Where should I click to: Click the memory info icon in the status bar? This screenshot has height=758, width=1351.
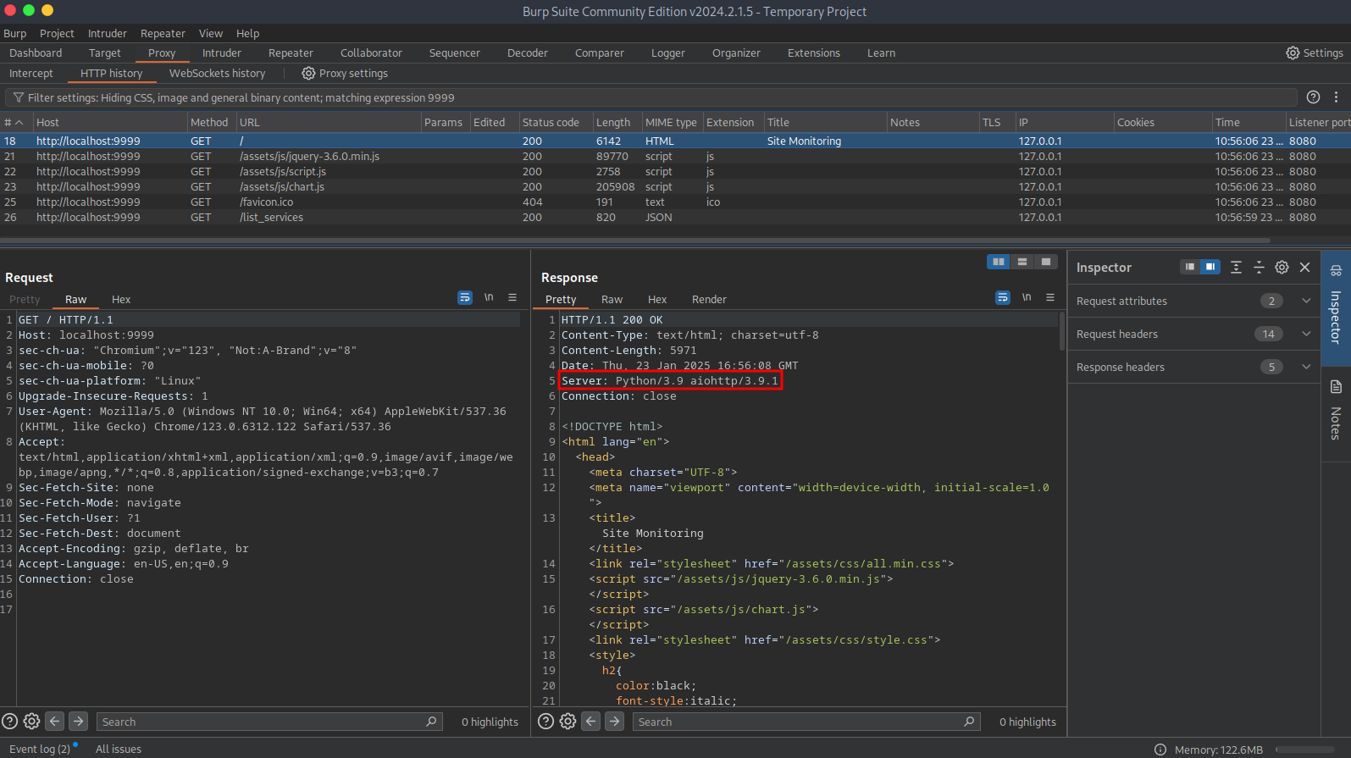[x=1160, y=750]
